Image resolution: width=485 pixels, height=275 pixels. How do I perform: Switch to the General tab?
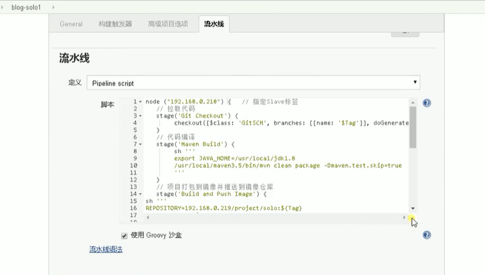[71, 24]
